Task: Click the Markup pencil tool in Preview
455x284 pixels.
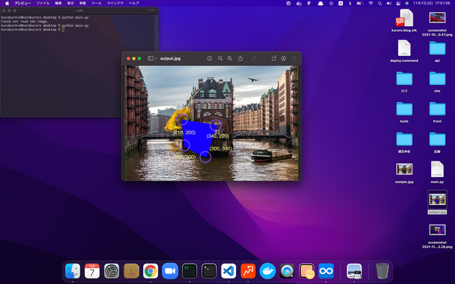Action: 255,58
